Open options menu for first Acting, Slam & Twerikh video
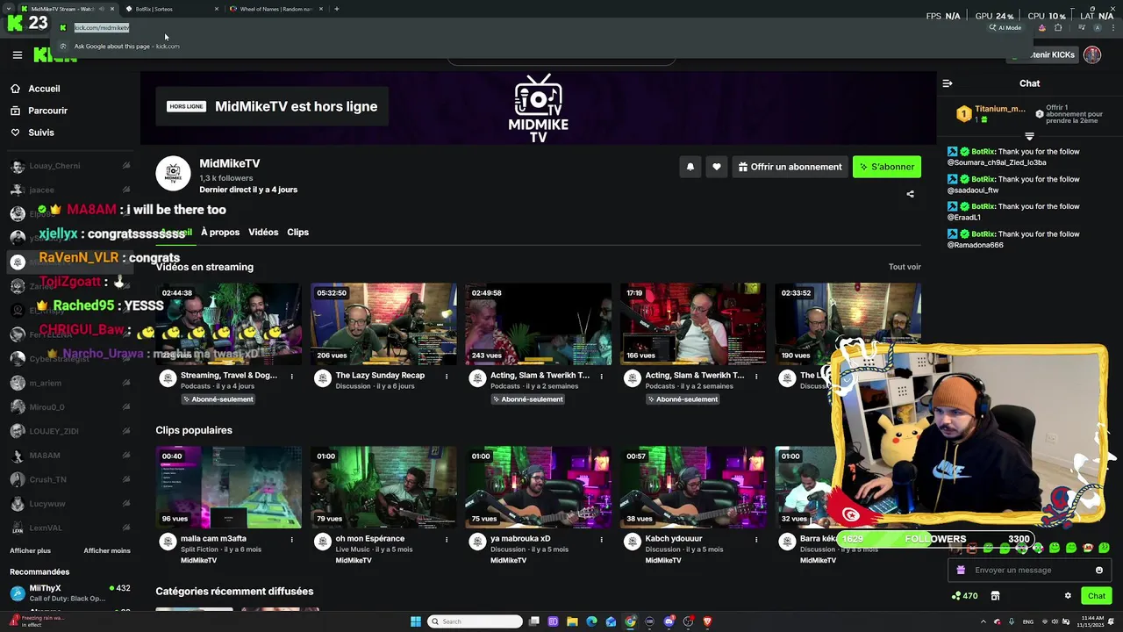Screen dimensions: 1123x632 [x=601, y=377]
